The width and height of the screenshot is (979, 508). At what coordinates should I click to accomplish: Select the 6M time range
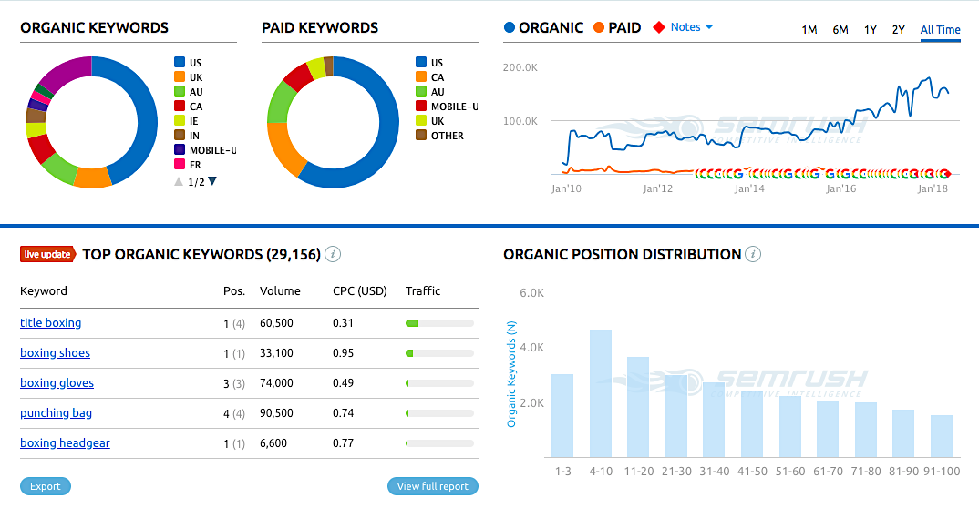click(x=840, y=30)
